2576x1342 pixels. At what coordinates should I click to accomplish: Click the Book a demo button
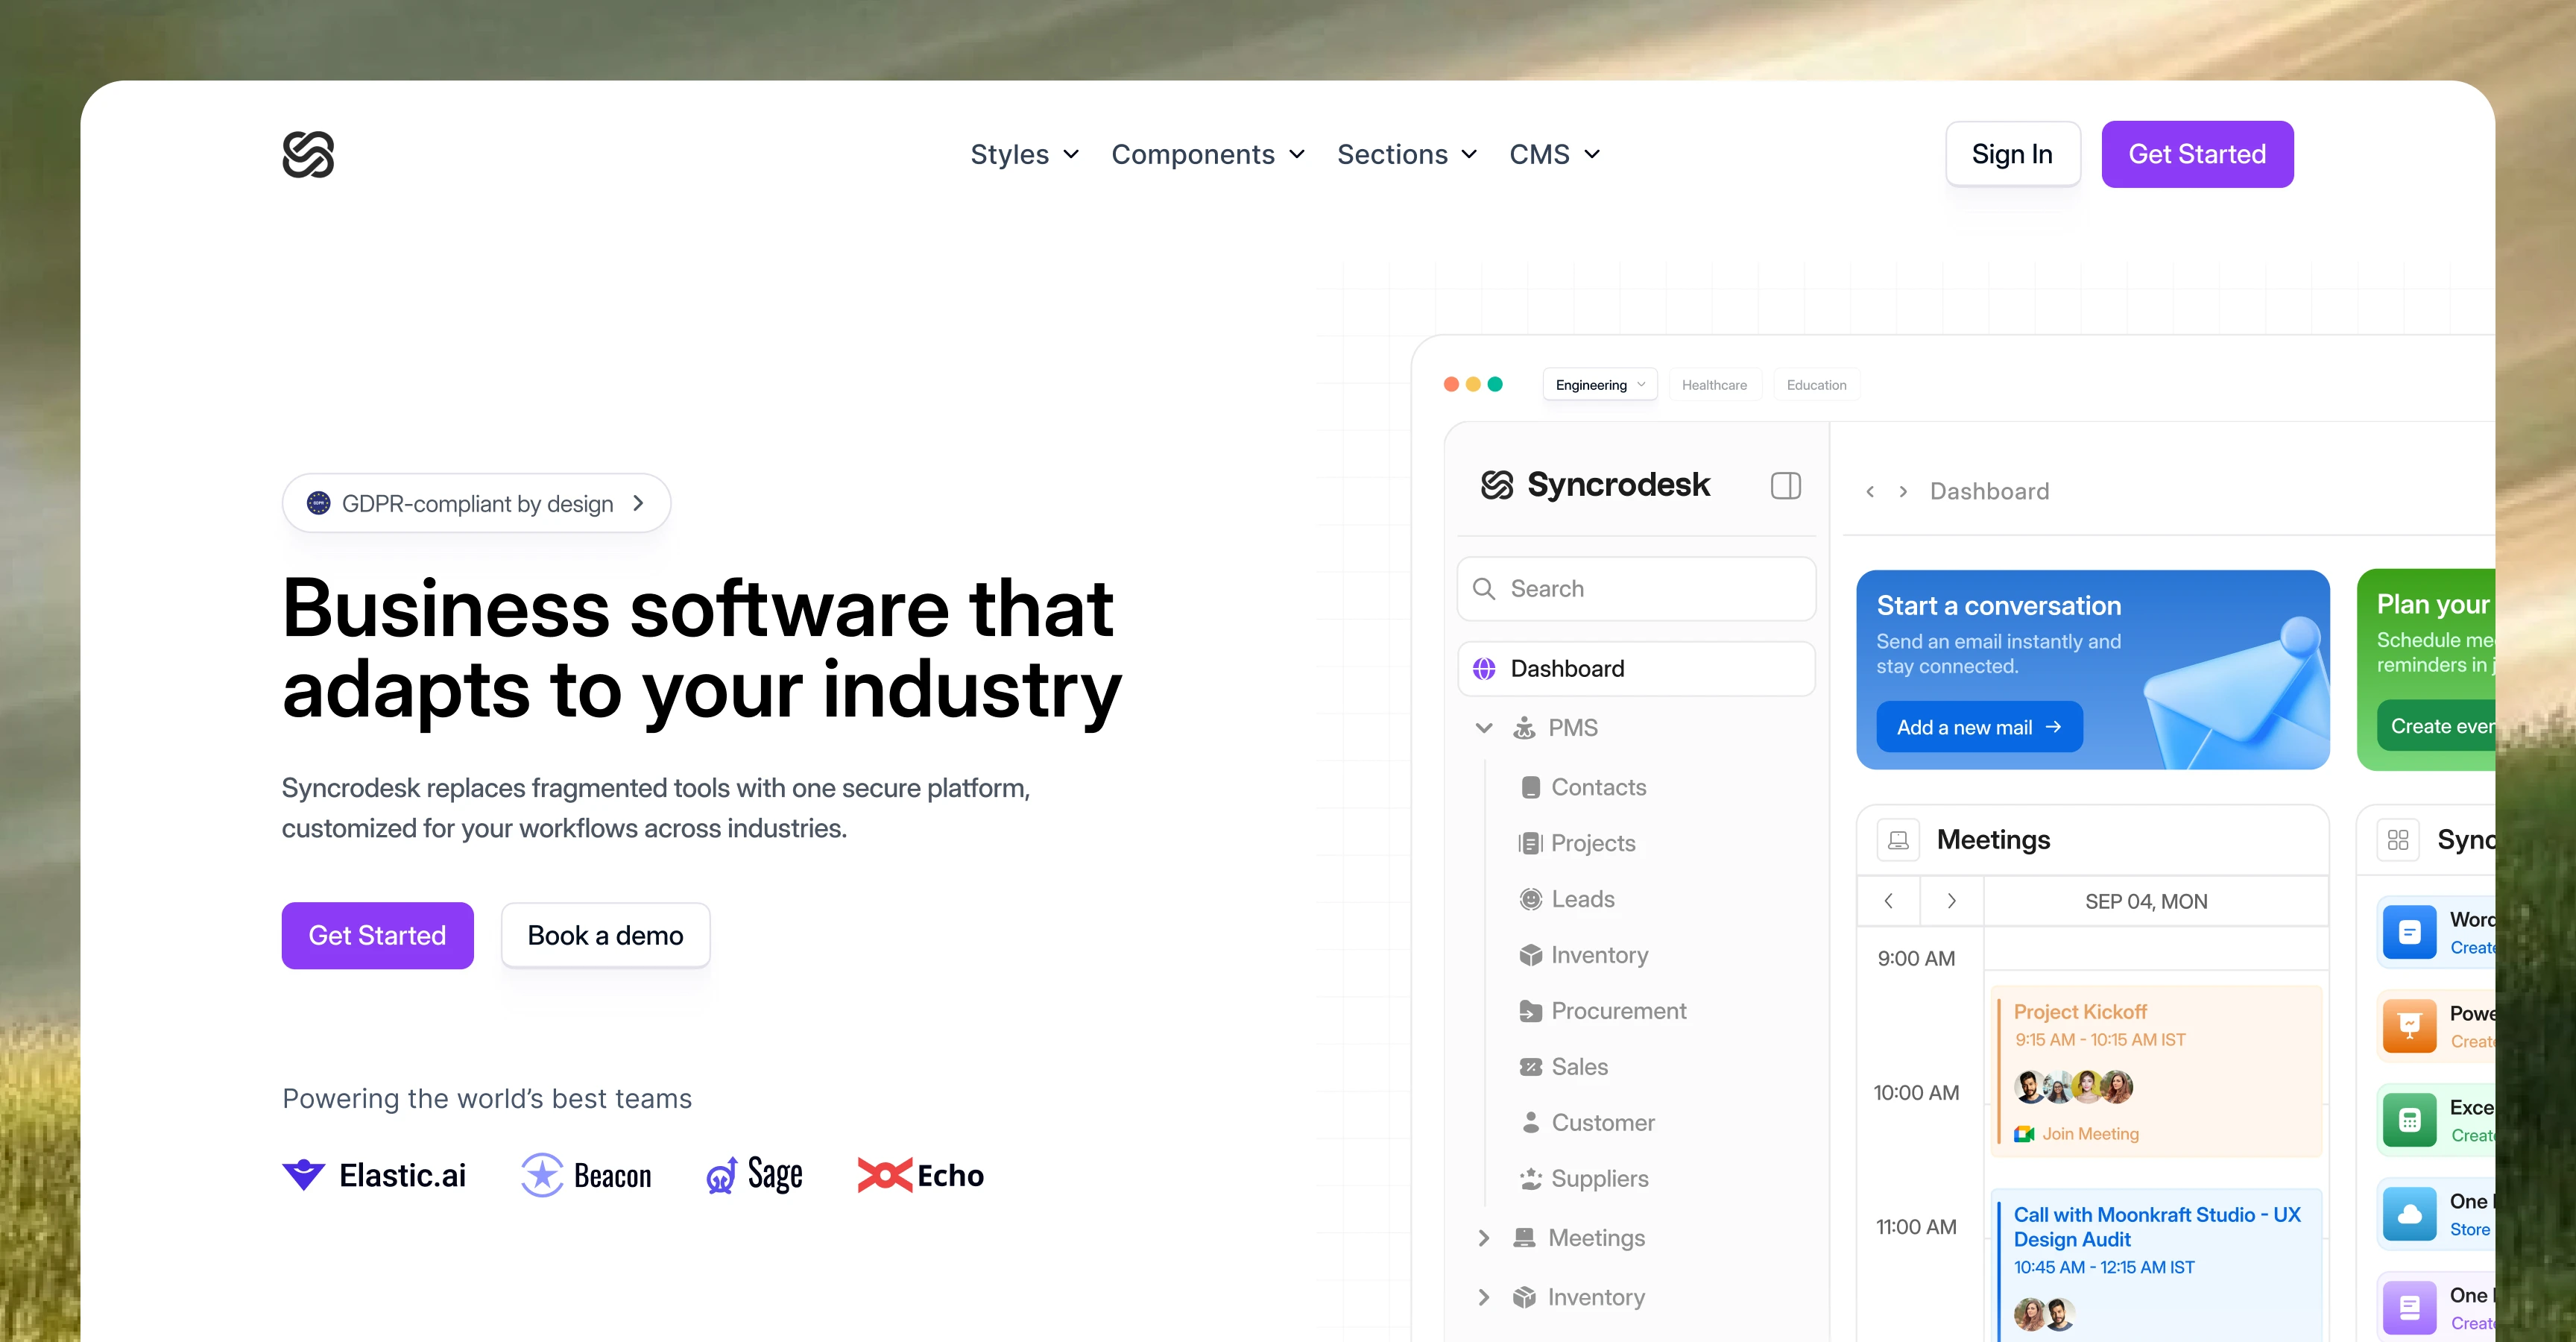click(605, 935)
